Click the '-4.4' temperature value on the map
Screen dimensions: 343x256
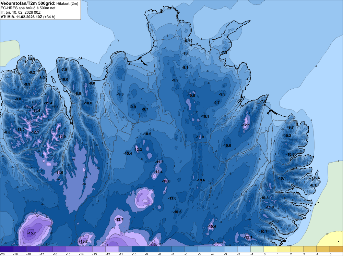click(x=32, y=59)
